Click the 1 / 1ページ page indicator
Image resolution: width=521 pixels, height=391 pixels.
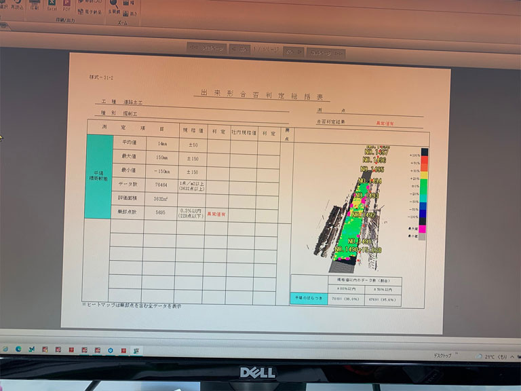(266, 50)
